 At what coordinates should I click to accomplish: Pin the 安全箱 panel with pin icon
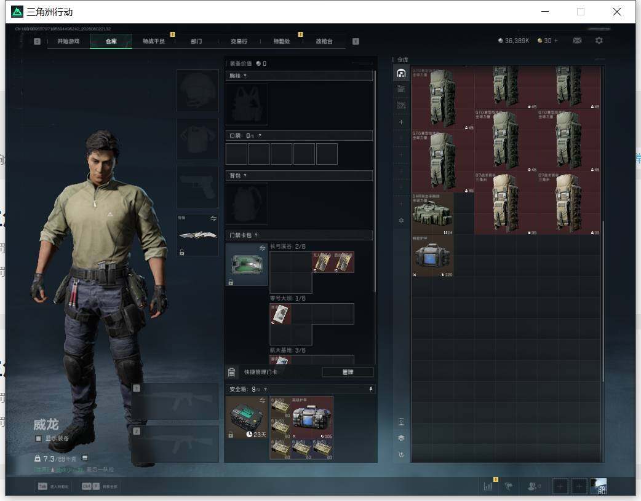pos(370,389)
